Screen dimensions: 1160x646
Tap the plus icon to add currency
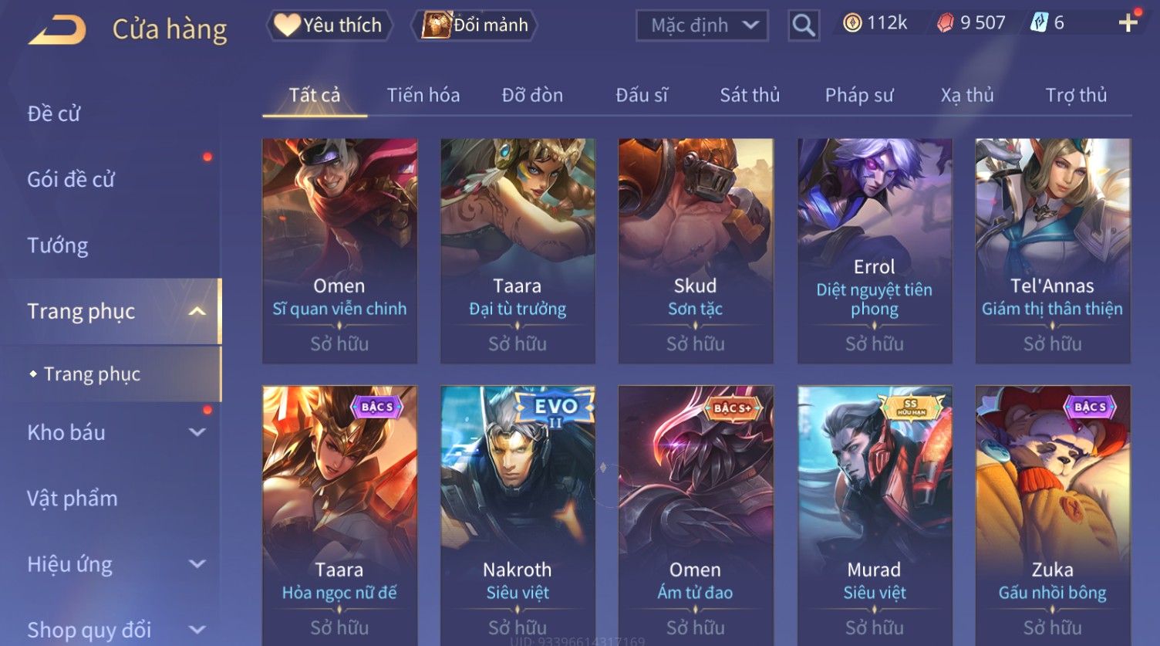(1128, 23)
